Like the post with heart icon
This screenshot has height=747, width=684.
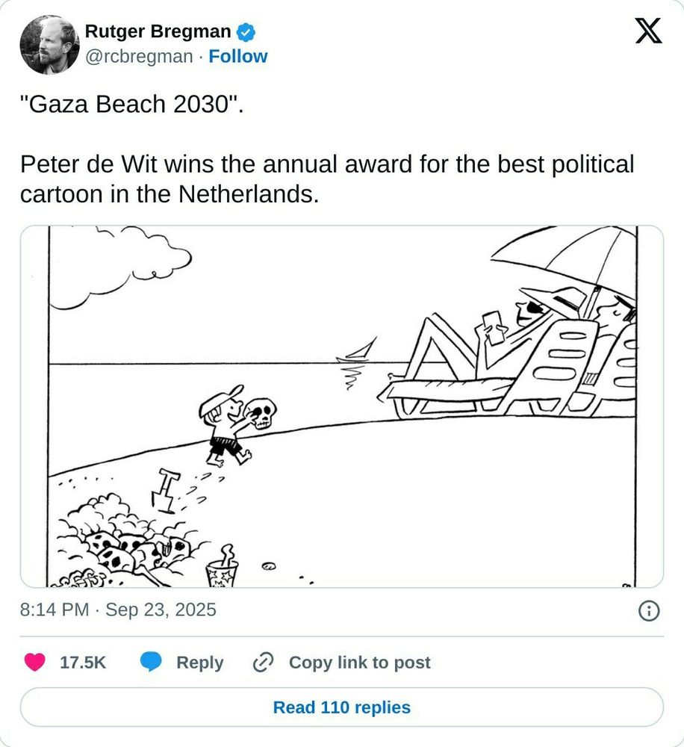click(35, 662)
